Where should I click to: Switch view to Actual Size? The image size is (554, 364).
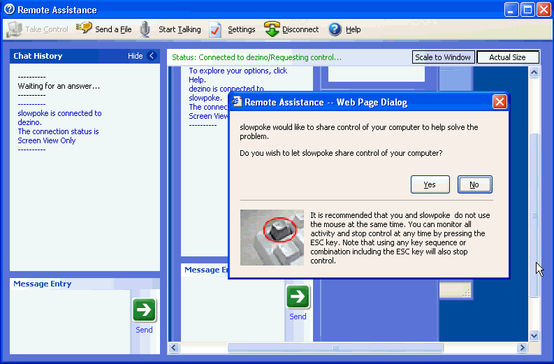pos(508,57)
